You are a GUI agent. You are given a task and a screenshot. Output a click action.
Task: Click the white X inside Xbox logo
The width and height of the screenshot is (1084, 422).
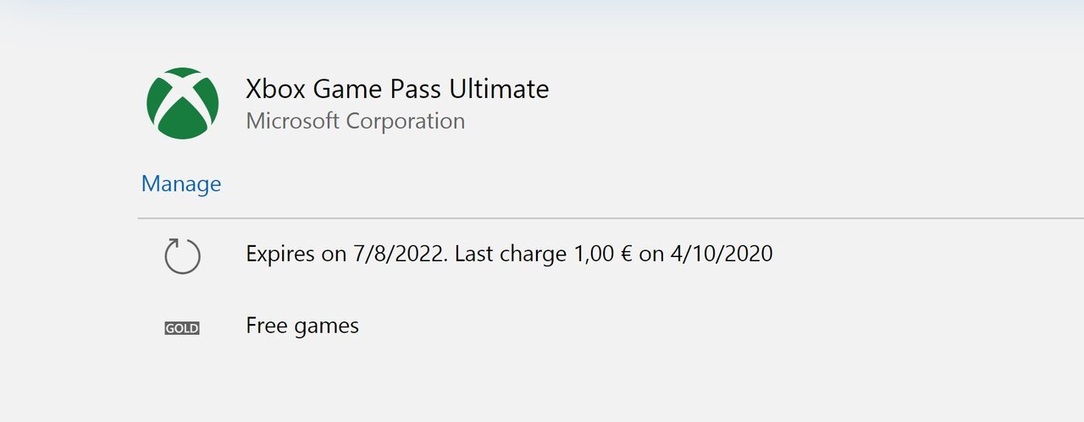click(182, 100)
